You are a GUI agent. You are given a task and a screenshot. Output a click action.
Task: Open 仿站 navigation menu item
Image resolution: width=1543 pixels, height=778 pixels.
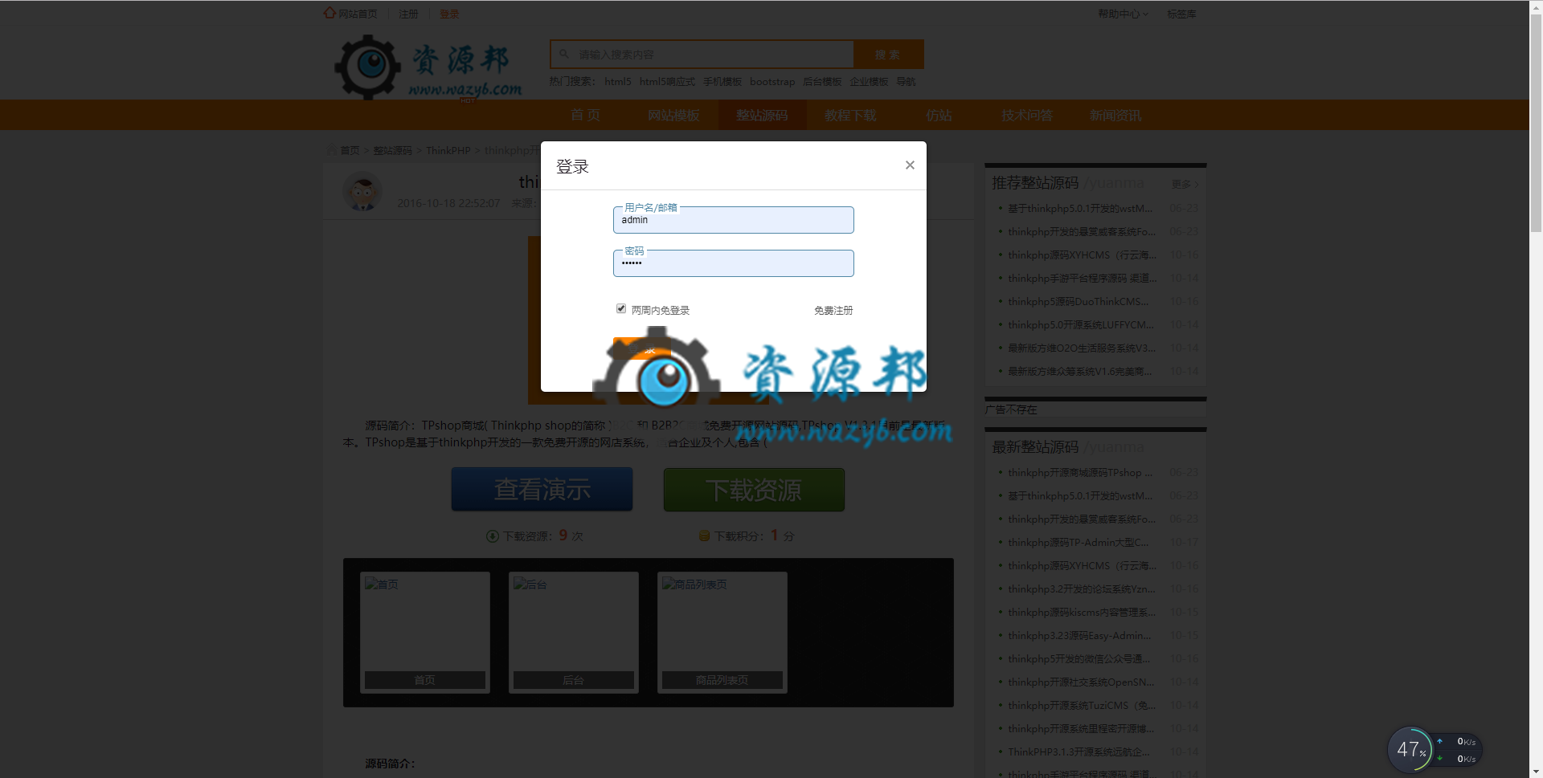(939, 115)
